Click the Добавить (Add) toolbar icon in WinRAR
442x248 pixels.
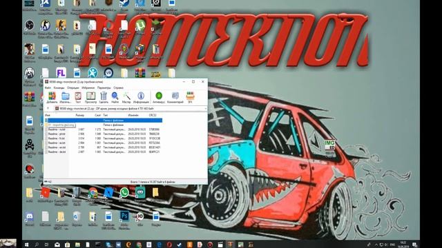pyautogui.click(x=52, y=98)
